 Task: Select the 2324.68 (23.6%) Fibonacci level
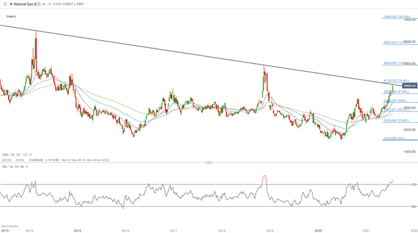pos(396,121)
